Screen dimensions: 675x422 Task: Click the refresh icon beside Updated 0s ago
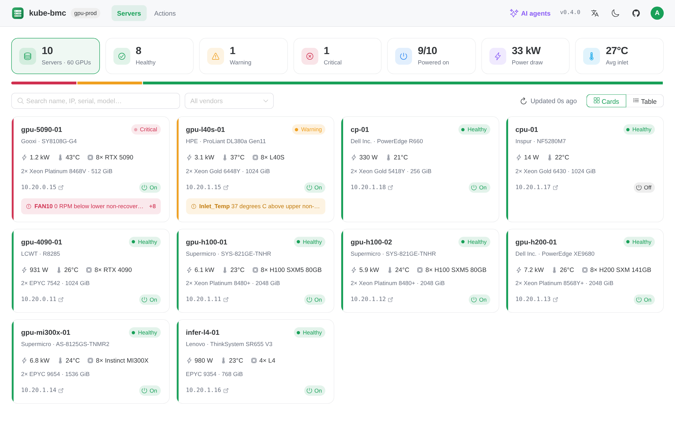pos(523,101)
